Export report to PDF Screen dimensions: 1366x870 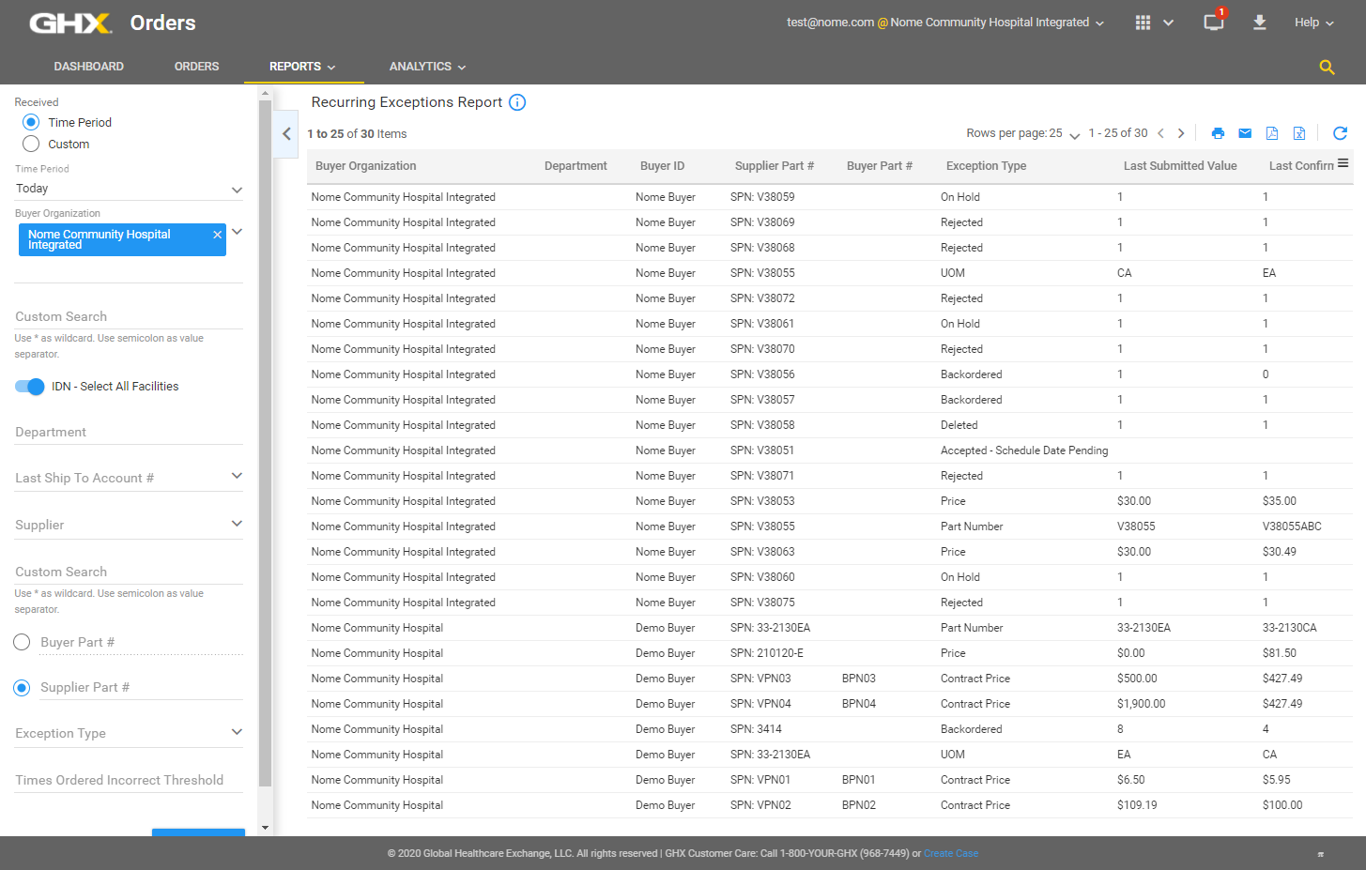coord(1272,133)
